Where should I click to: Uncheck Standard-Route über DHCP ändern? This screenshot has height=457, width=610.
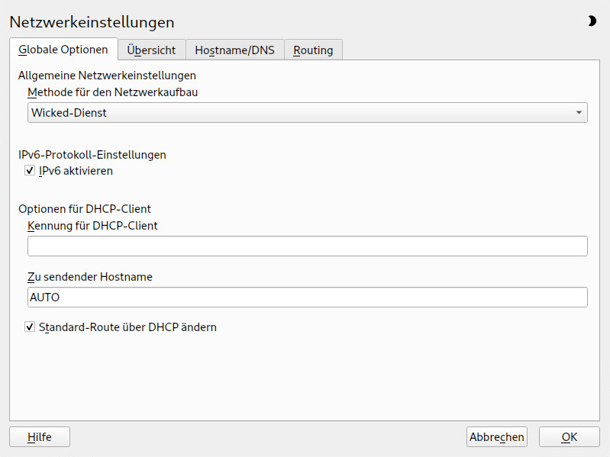[31, 327]
